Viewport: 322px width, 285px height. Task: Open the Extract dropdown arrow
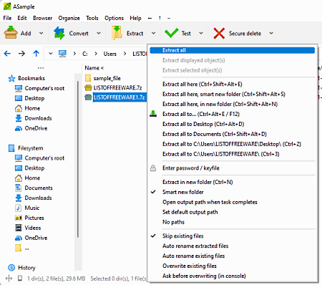[x=154, y=33]
